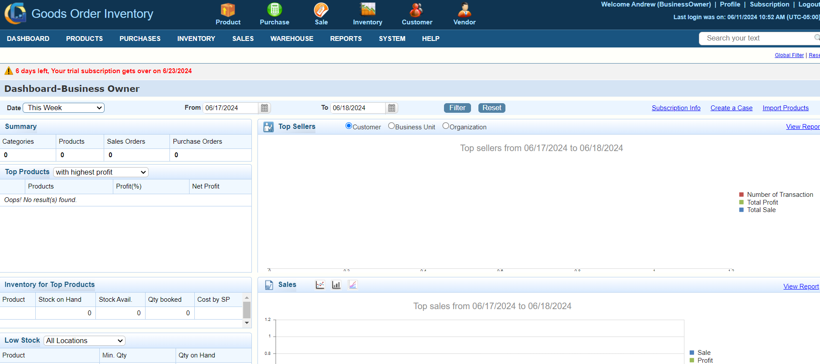
Task: Click Number of Transaction legend swatch
Action: pyautogui.click(x=742, y=195)
